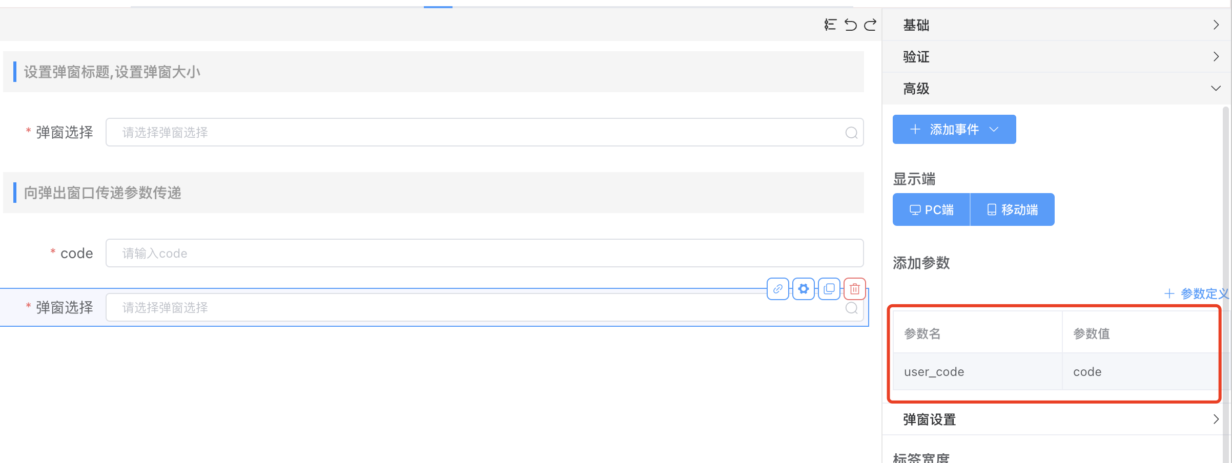Toggle the PC端 display option

[x=931, y=209]
